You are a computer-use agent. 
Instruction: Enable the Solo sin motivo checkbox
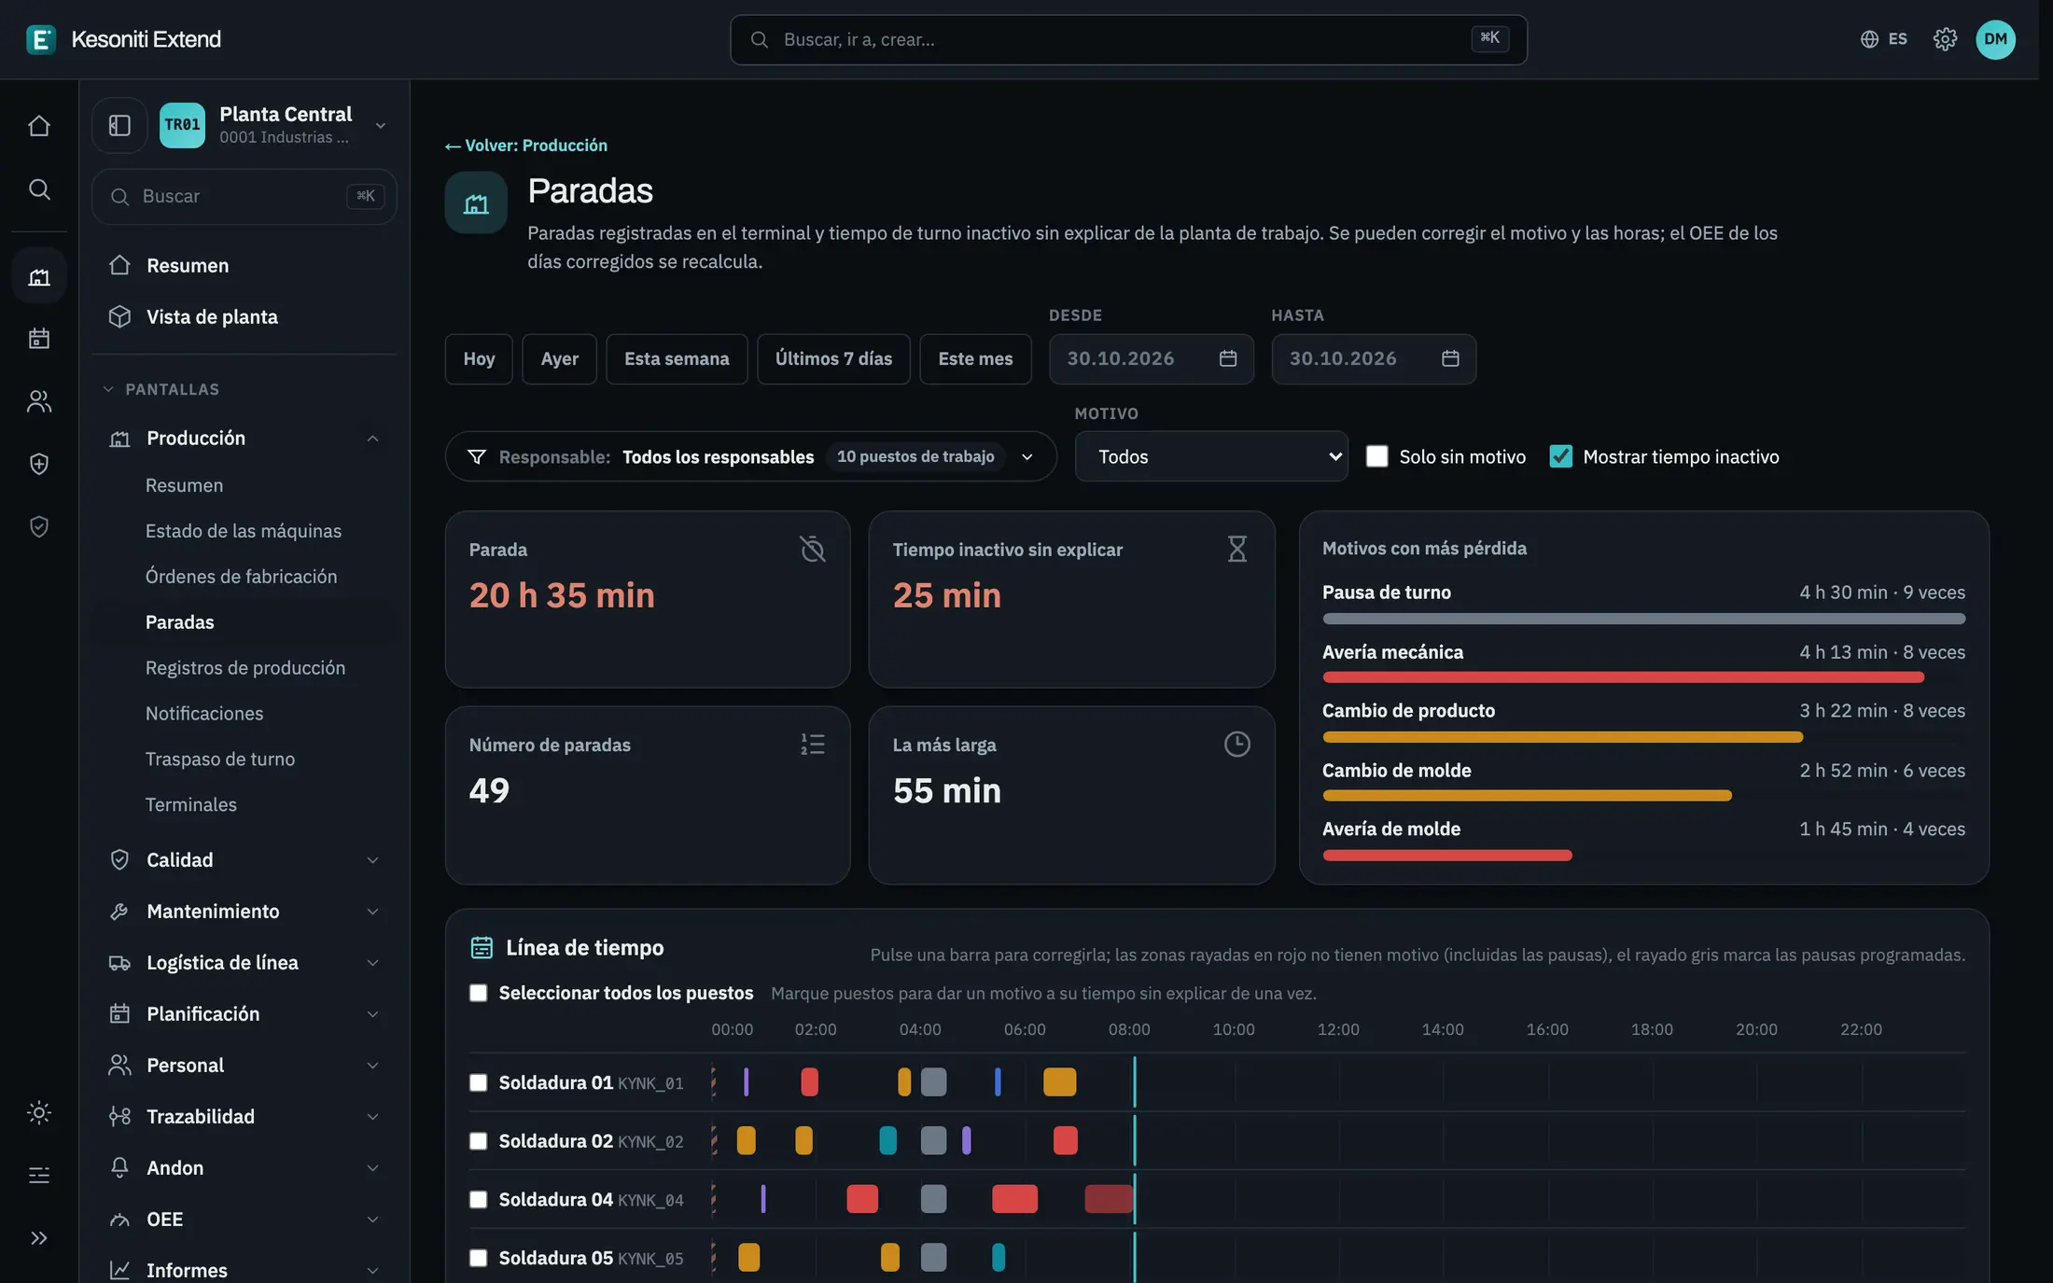[x=1376, y=456]
